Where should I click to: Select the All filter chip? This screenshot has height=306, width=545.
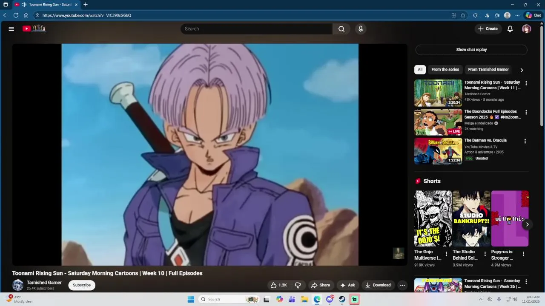click(x=420, y=70)
